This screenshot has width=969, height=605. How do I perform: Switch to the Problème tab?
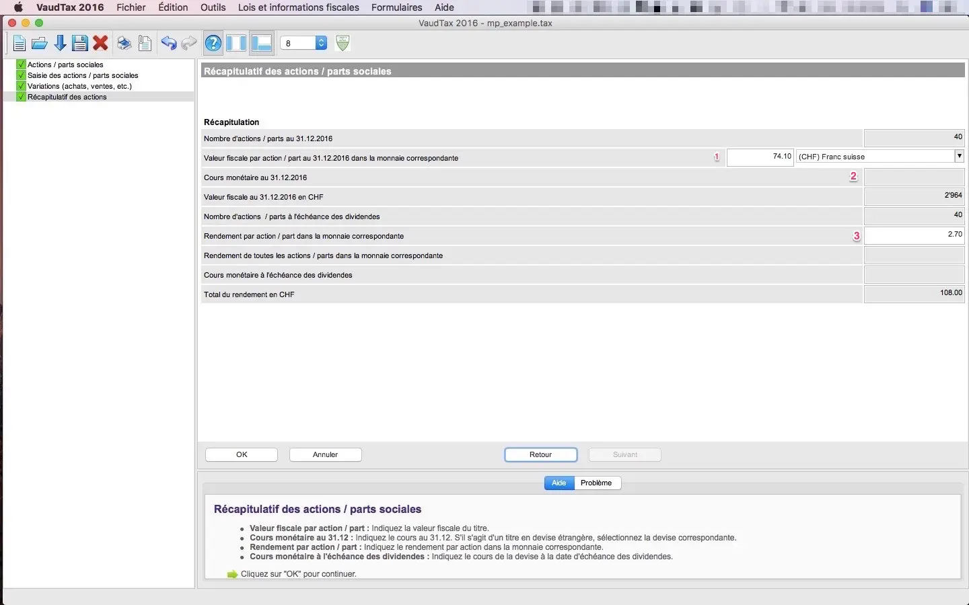click(597, 483)
